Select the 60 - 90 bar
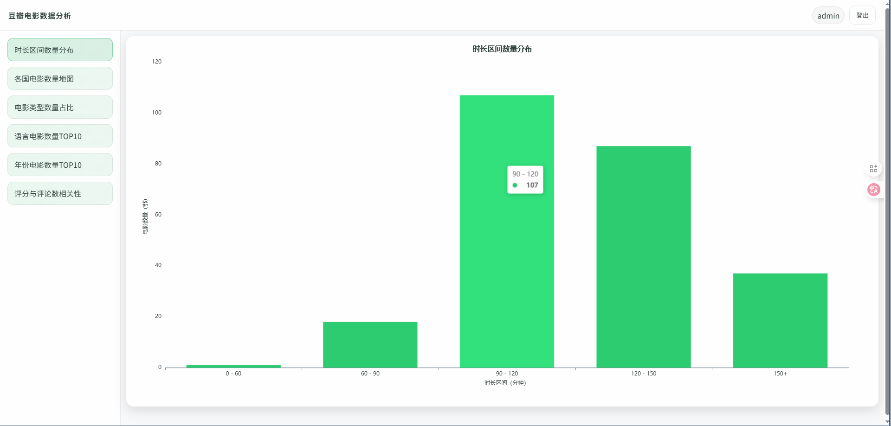This screenshot has height=426, width=891. point(370,344)
